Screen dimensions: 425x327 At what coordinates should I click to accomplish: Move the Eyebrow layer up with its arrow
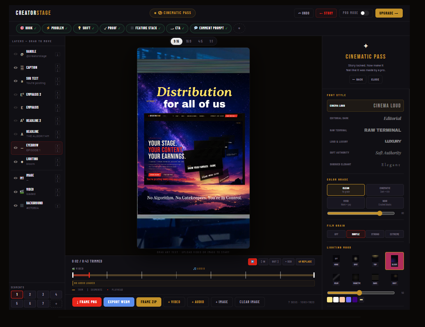(57, 146)
